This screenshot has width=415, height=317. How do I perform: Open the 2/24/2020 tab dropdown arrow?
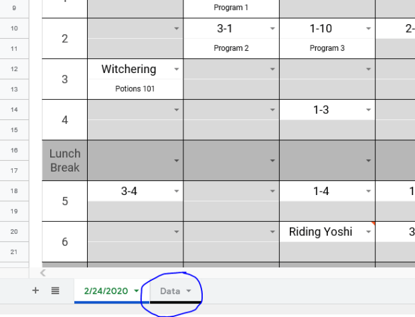pos(137,291)
